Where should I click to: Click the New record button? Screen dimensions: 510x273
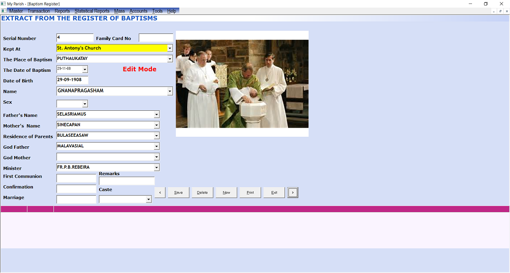tap(226, 193)
